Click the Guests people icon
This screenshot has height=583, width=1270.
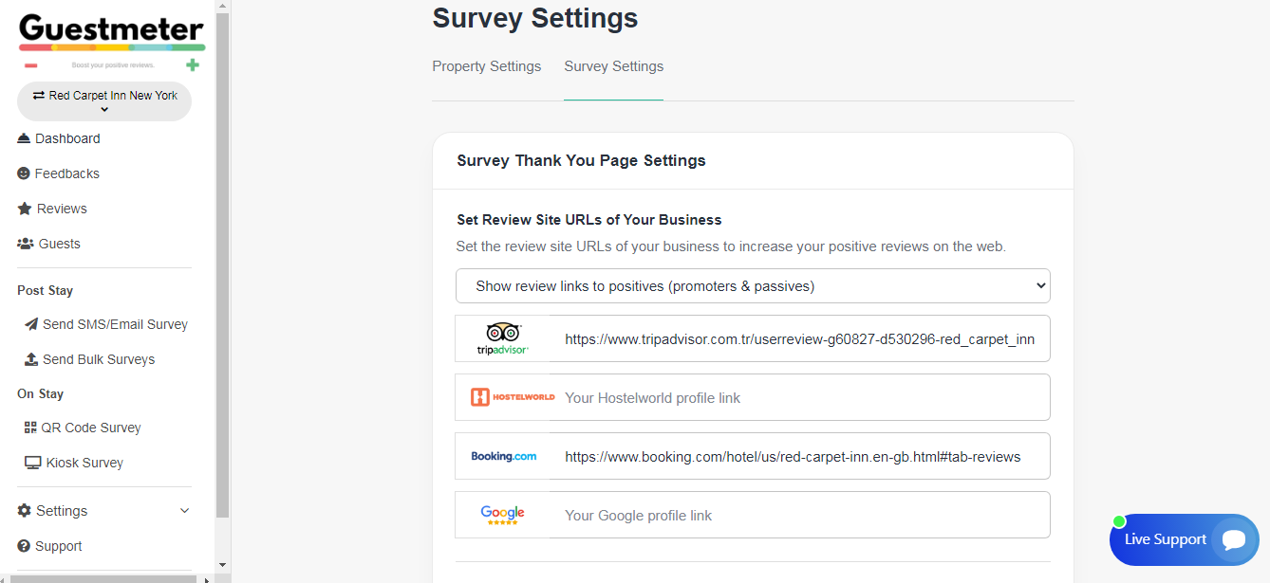(x=26, y=244)
